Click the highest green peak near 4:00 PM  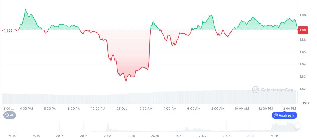[25, 9]
